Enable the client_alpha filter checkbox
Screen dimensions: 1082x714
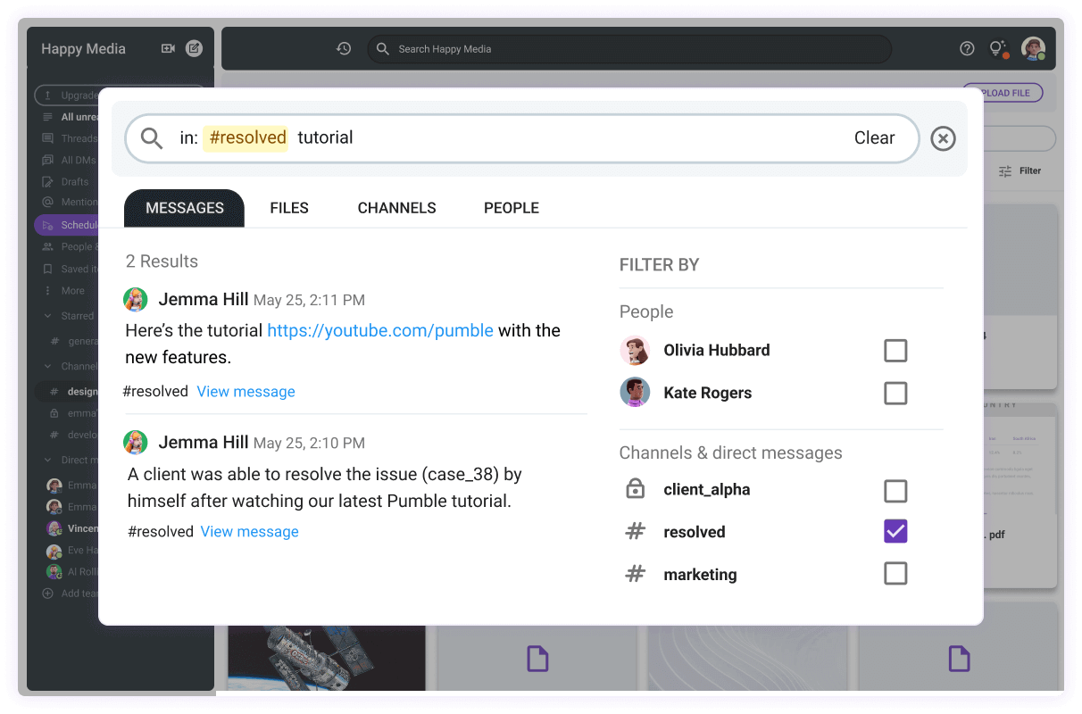(x=895, y=491)
